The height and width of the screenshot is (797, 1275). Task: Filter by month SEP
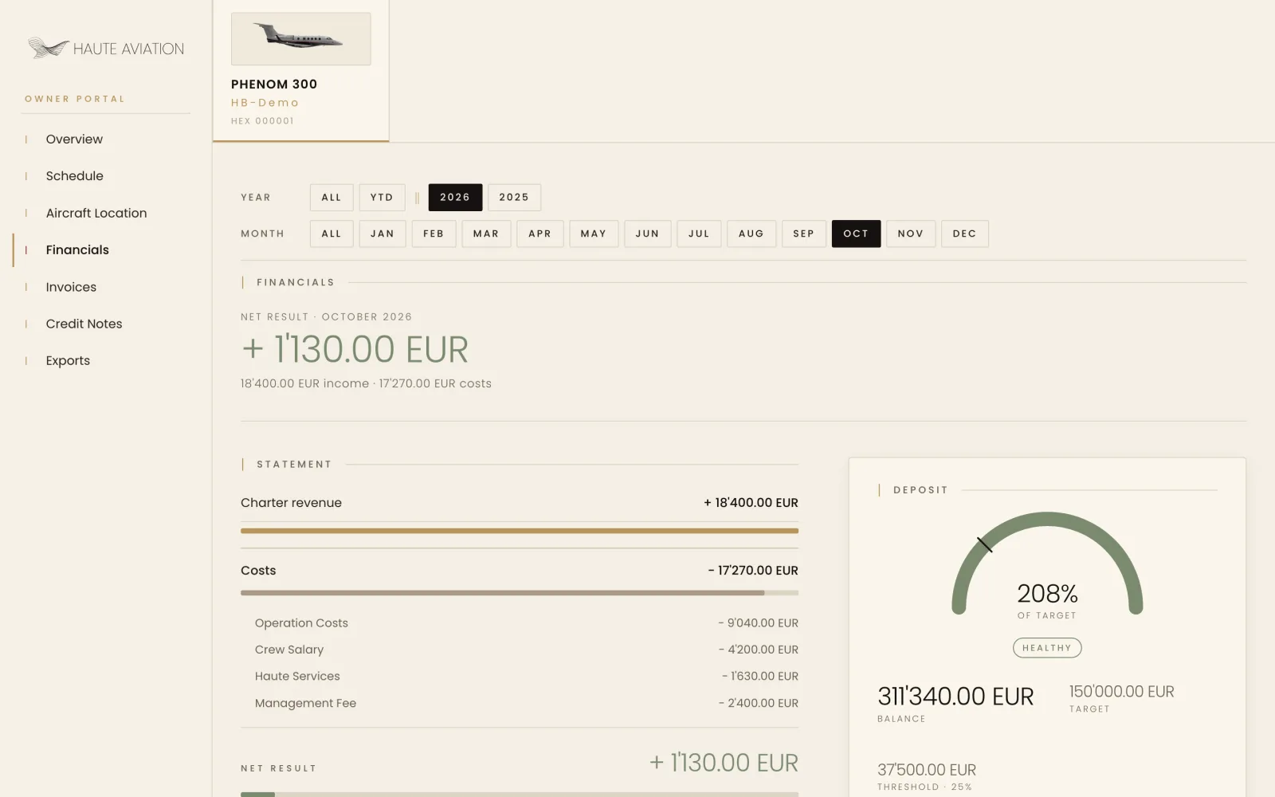(804, 234)
